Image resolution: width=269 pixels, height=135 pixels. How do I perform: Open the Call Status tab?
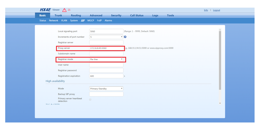pos(137,16)
